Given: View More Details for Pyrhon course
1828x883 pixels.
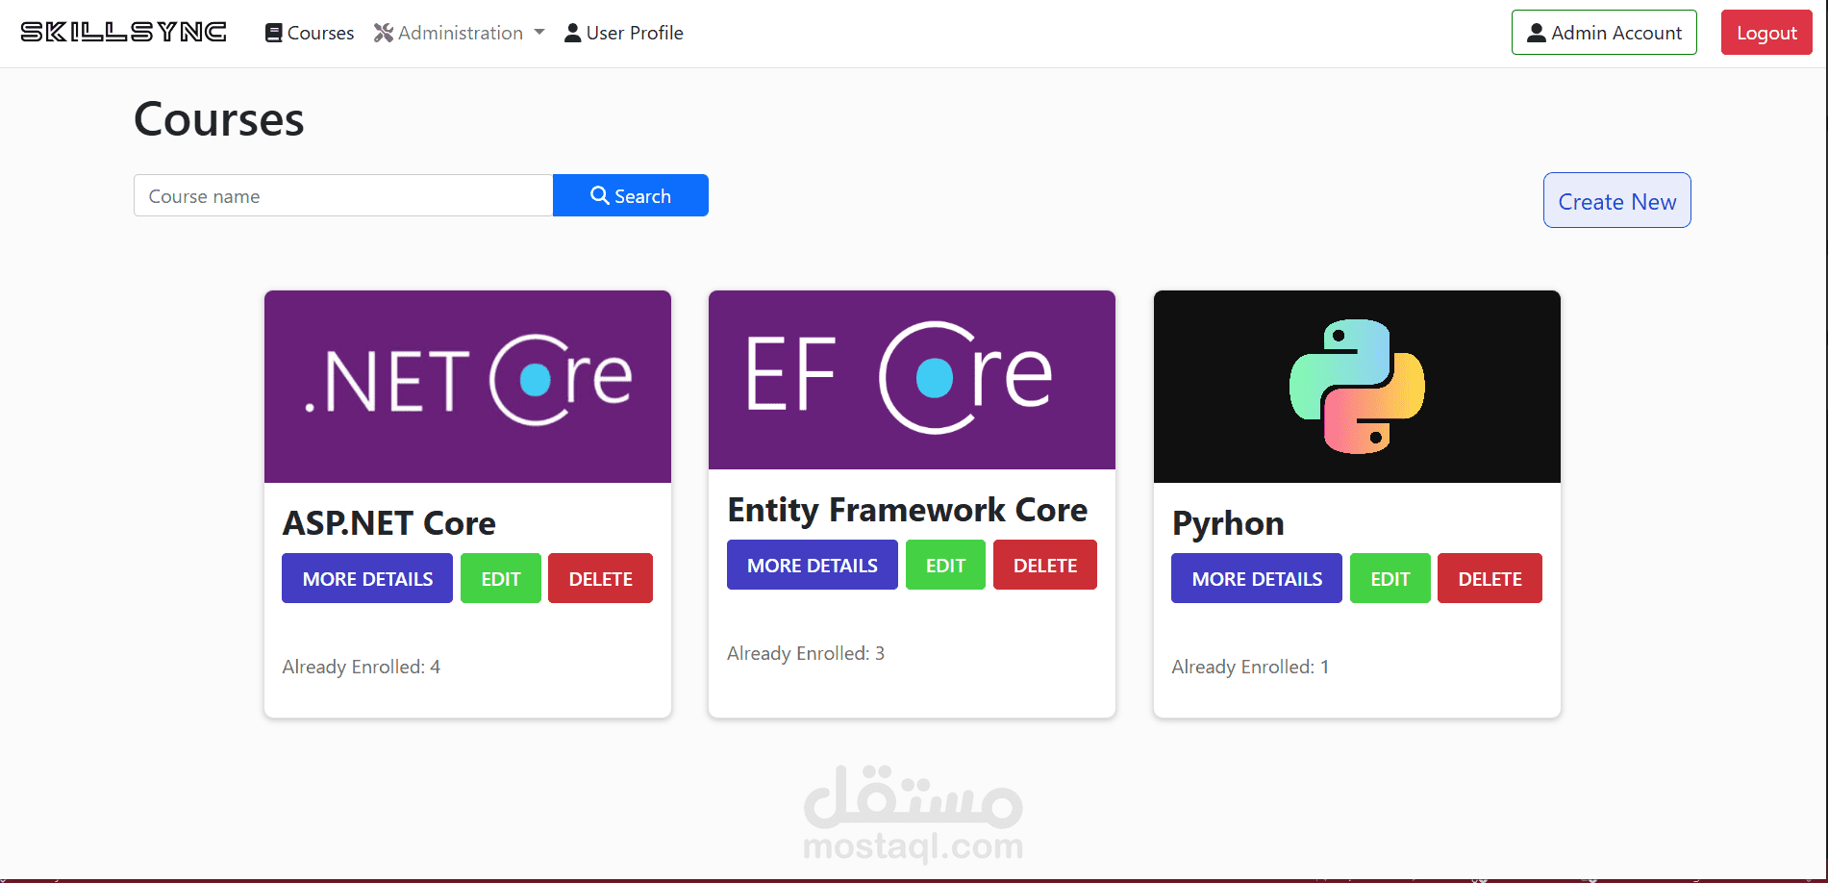Looking at the screenshot, I should click(1257, 578).
